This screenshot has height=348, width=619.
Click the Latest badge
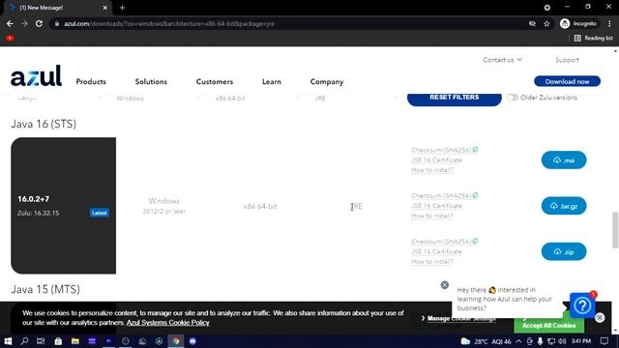[99, 213]
